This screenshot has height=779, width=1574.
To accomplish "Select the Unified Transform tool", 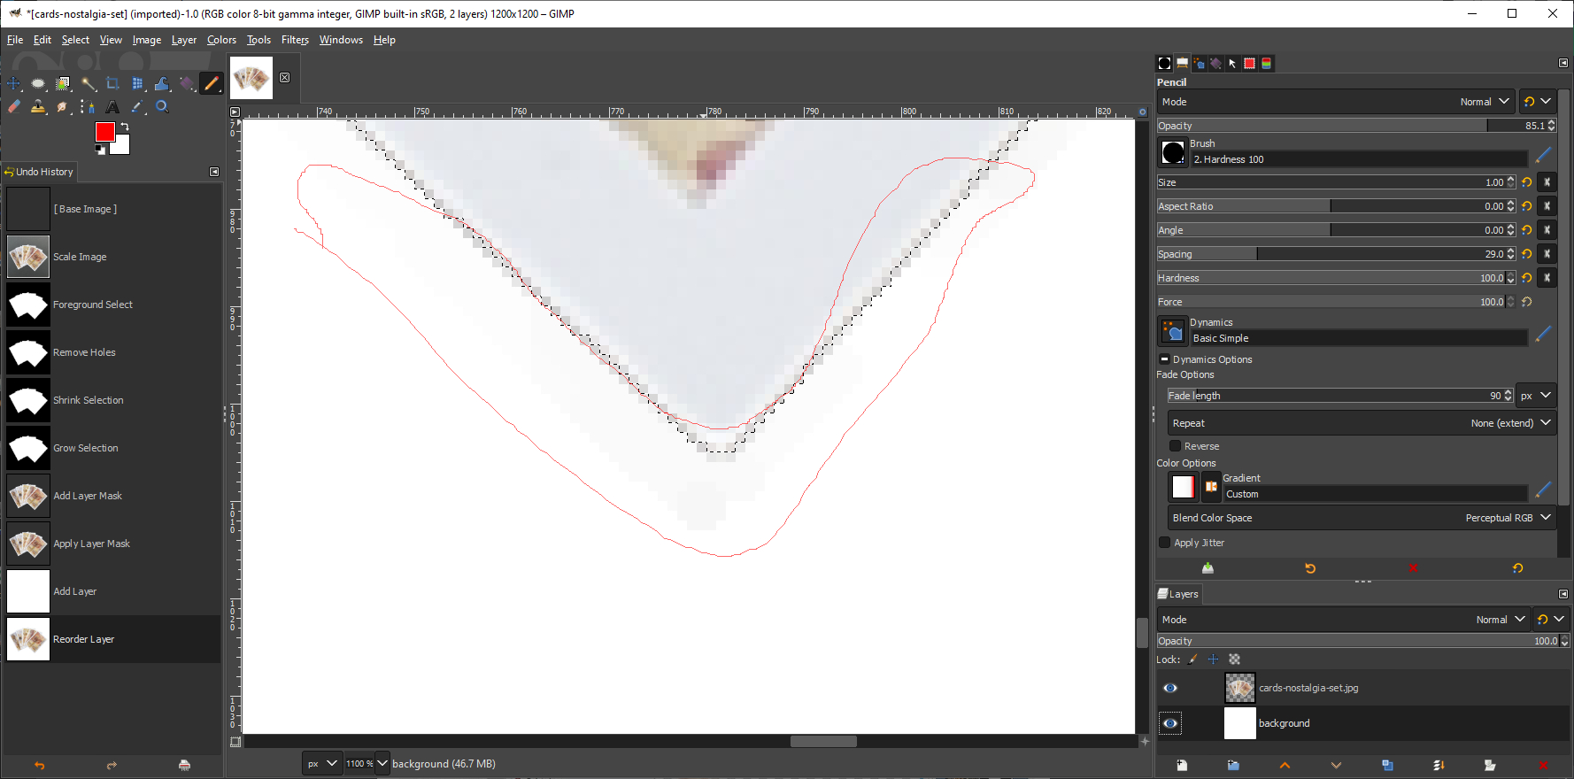I will click(137, 83).
